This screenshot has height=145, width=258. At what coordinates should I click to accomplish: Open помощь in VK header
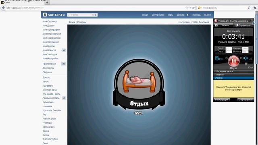click(196, 15)
